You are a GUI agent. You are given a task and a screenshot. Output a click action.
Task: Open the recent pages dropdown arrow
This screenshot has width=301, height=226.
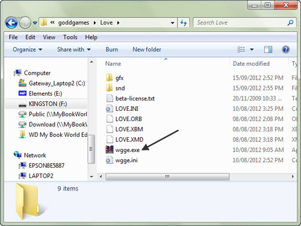pos(35,23)
